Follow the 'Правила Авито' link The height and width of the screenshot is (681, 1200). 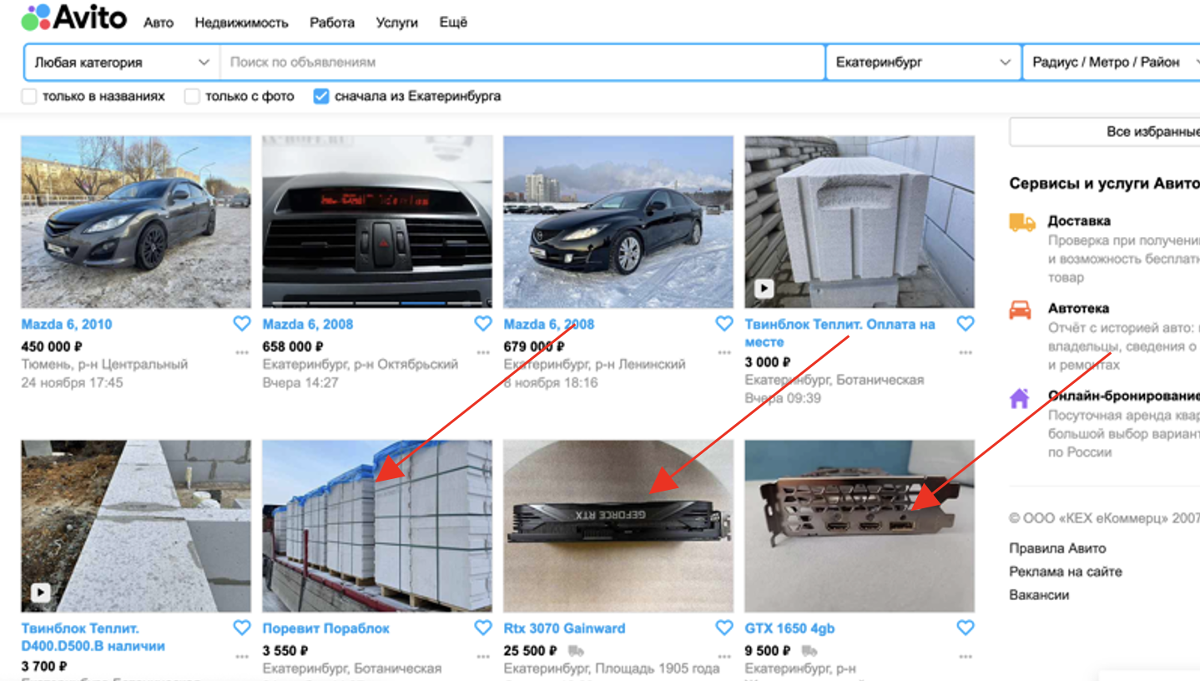[1057, 548]
